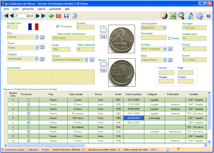Edit the Catégorie list icon
The width and height of the screenshot is (214, 153).
pyautogui.click(x=42, y=59)
